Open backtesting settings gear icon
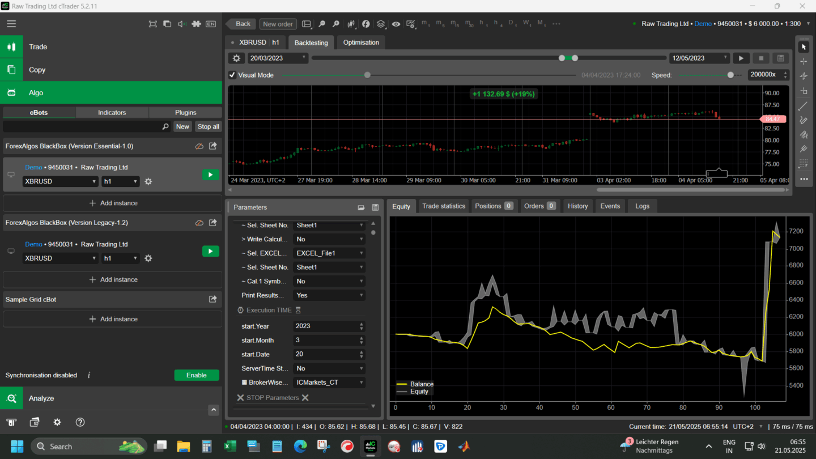The width and height of the screenshot is (816, 459). (236, 58)
